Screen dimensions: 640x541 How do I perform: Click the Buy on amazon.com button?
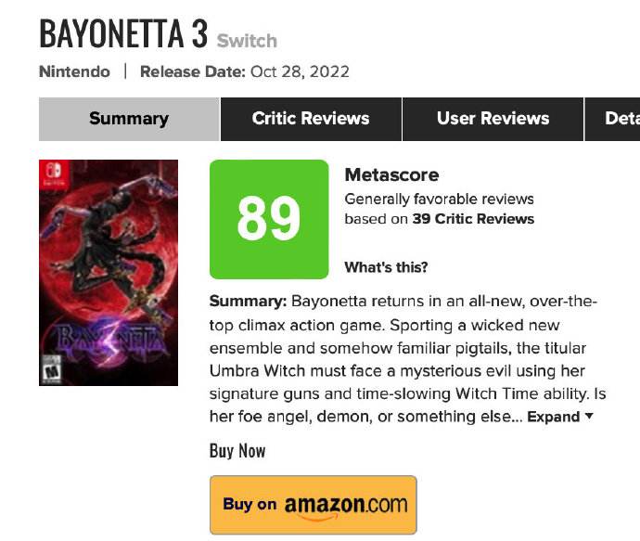314,505
